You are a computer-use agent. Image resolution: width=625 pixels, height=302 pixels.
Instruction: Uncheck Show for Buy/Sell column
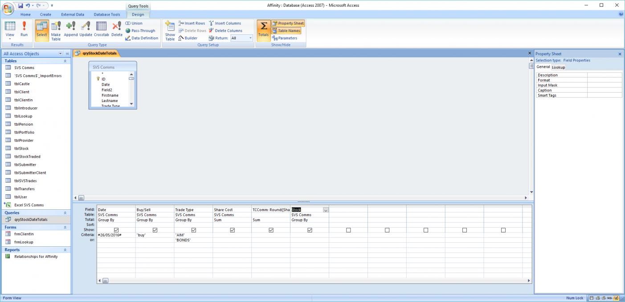pos(155,230)
